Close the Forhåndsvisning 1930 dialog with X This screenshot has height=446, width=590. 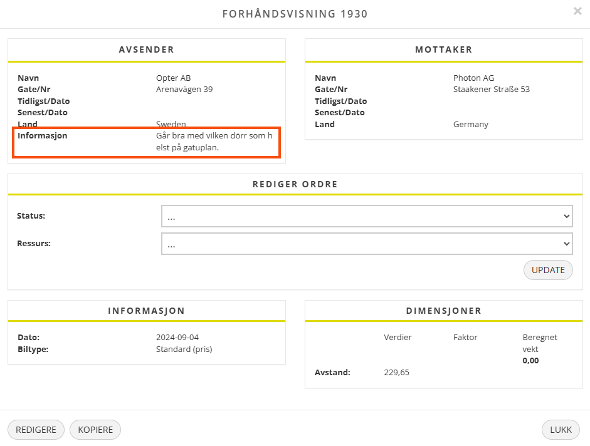(577, 11)
